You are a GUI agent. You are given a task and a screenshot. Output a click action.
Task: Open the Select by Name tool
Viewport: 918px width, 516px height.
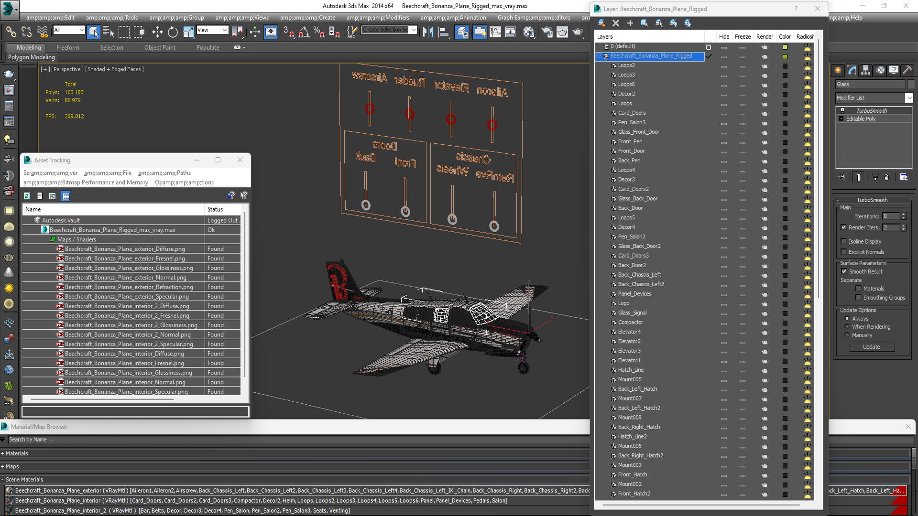tap(109, 32)
